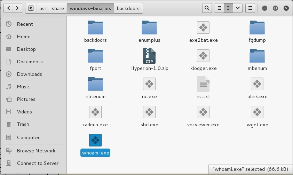Screen dimensions: 293x175
Task: Close the file manager window
Action: (286, 8)
